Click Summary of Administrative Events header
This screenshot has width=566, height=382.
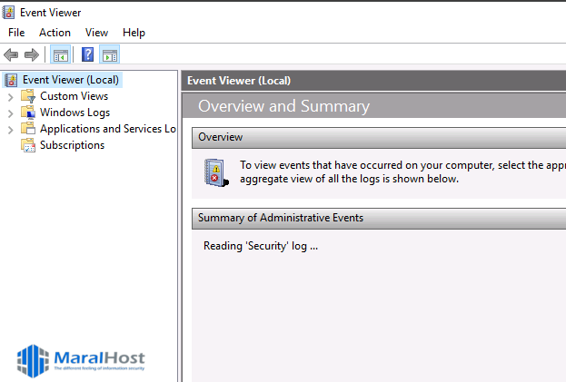click(281, 218)
